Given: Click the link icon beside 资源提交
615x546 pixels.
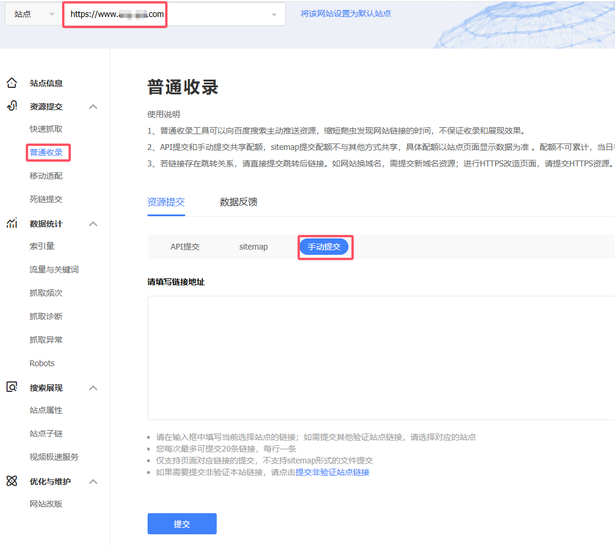Looking at the screenshot, I should [12, 106].
